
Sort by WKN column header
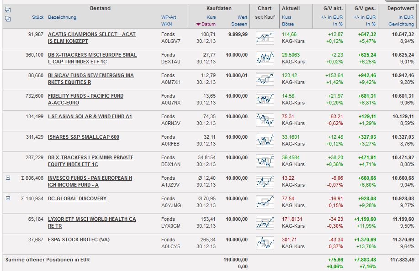(166, 24)
